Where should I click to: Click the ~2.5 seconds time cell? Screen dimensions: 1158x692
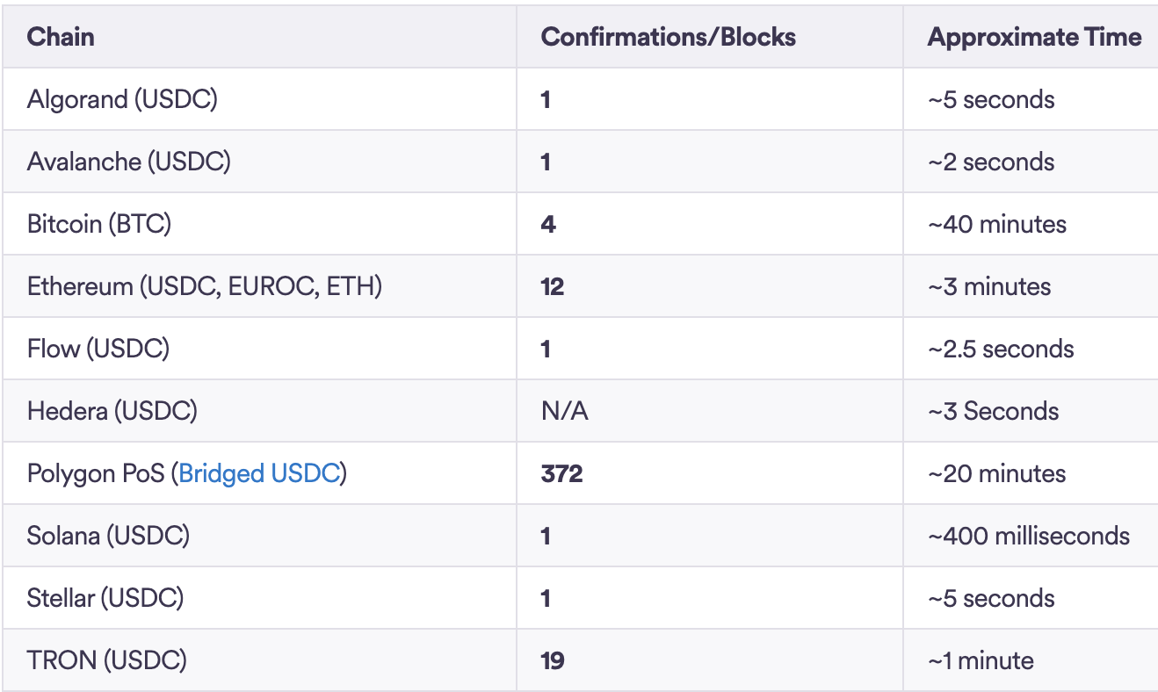pyautogui.click(x=1000, y=349)
